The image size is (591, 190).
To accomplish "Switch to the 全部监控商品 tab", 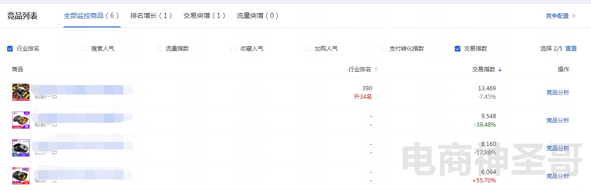I will click(x=92, y=16).
